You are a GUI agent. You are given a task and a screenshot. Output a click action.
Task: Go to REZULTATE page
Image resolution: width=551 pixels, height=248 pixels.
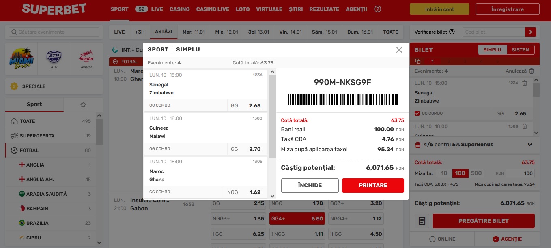(324, 9)
